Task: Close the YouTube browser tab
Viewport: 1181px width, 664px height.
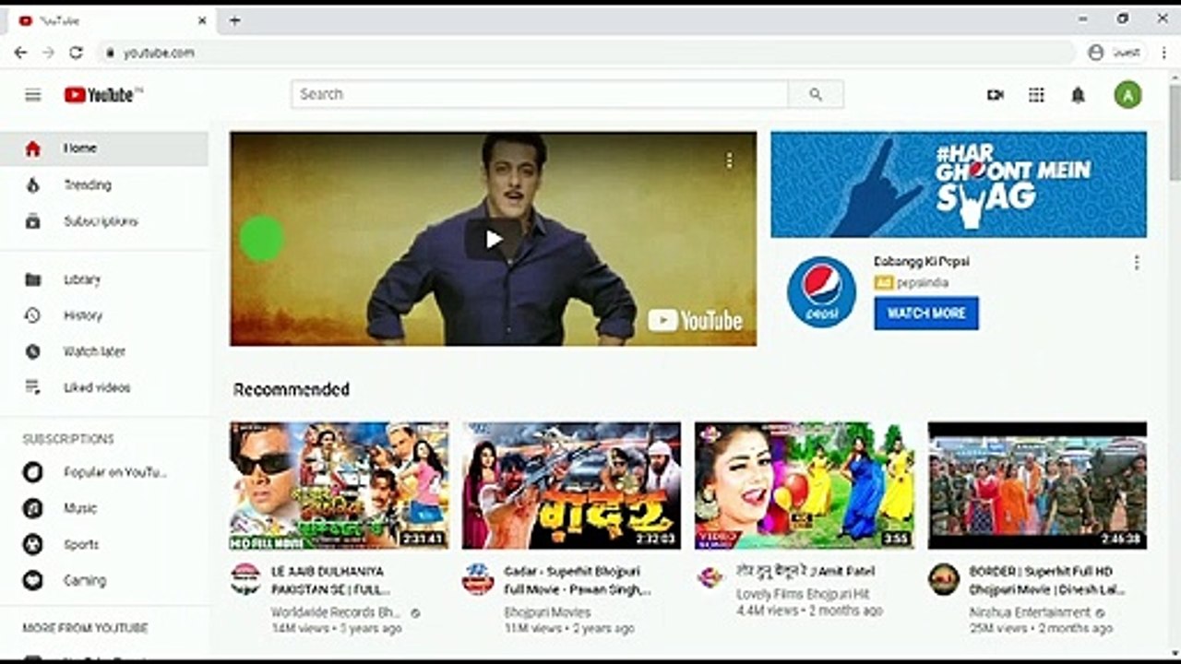Action: click(x=202, y=20)
